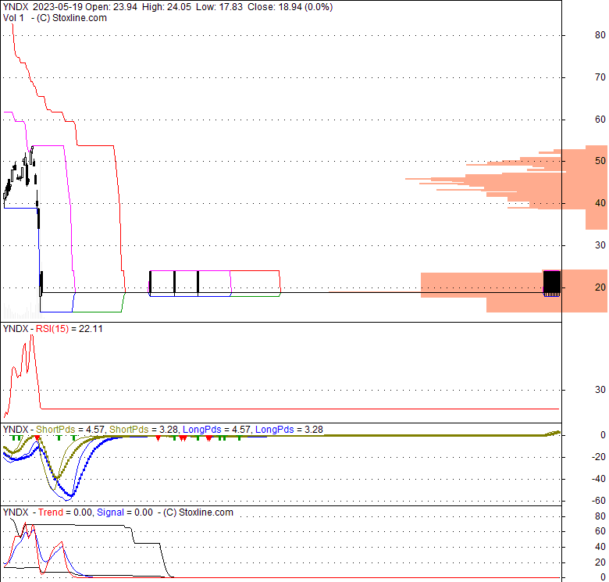This screenshot has height=582, width=609.
Task: Click the YNDX price header line
Action: [x=168, y=7]
